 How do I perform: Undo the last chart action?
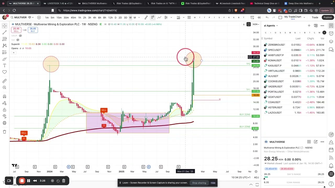[267, 17]
